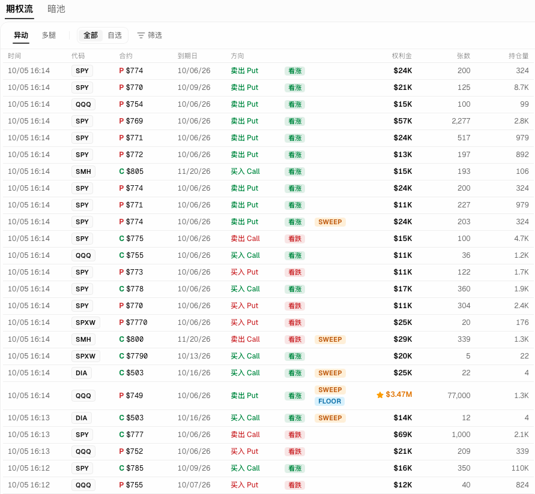The height and width of the screenshot is (494, 535).
Task: Click the 8.7K open interest value
Action: pos(521,88)
